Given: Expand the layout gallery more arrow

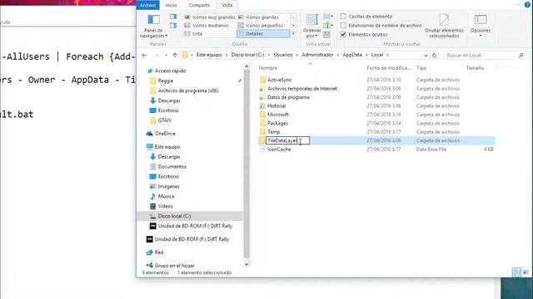Looking at the screenshot, I should [293, 33].
